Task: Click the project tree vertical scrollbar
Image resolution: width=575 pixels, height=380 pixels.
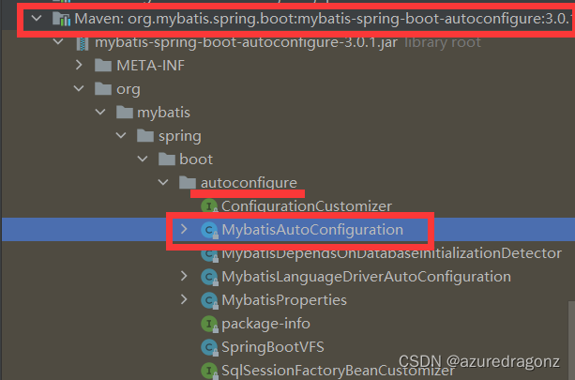Action: pos(571,341)
